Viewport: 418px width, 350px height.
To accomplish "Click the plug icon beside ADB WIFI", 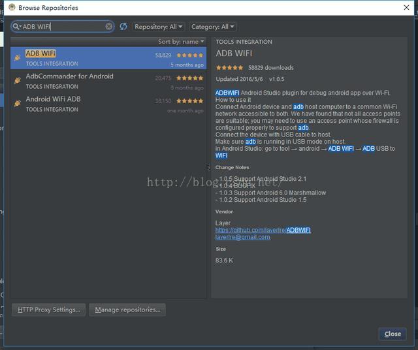I will pyautogui.click(x=18, y=57).
